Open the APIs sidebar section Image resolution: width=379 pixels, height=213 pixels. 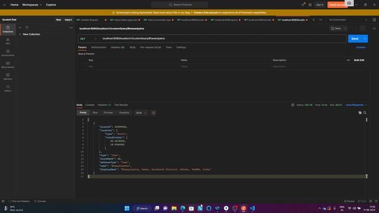8,41
